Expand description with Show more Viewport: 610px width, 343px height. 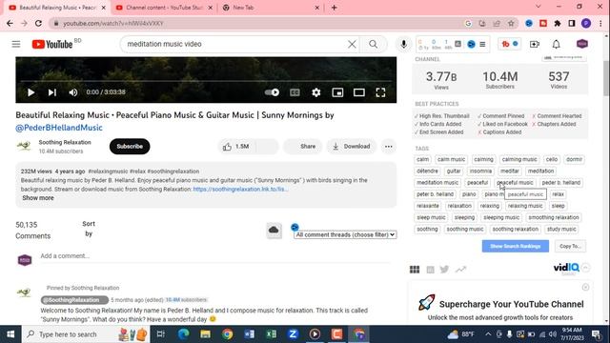(x=38, y=198)
